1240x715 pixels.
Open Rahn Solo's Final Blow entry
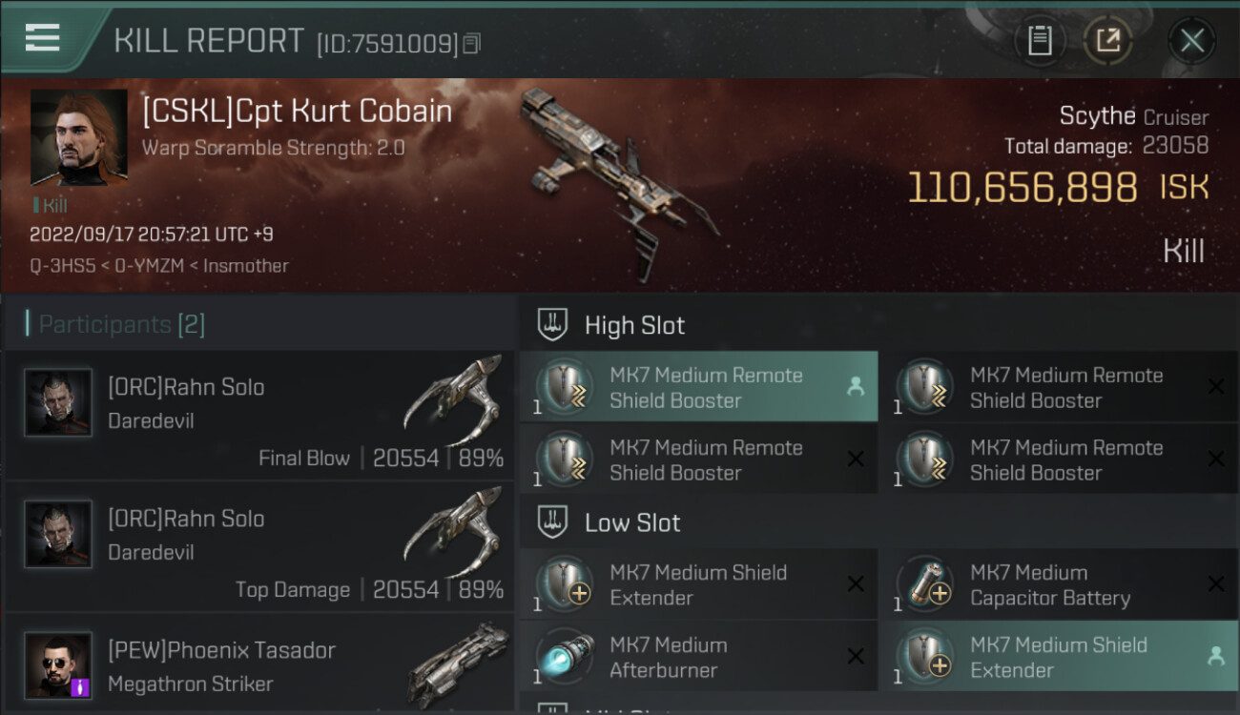click(259, 415)
